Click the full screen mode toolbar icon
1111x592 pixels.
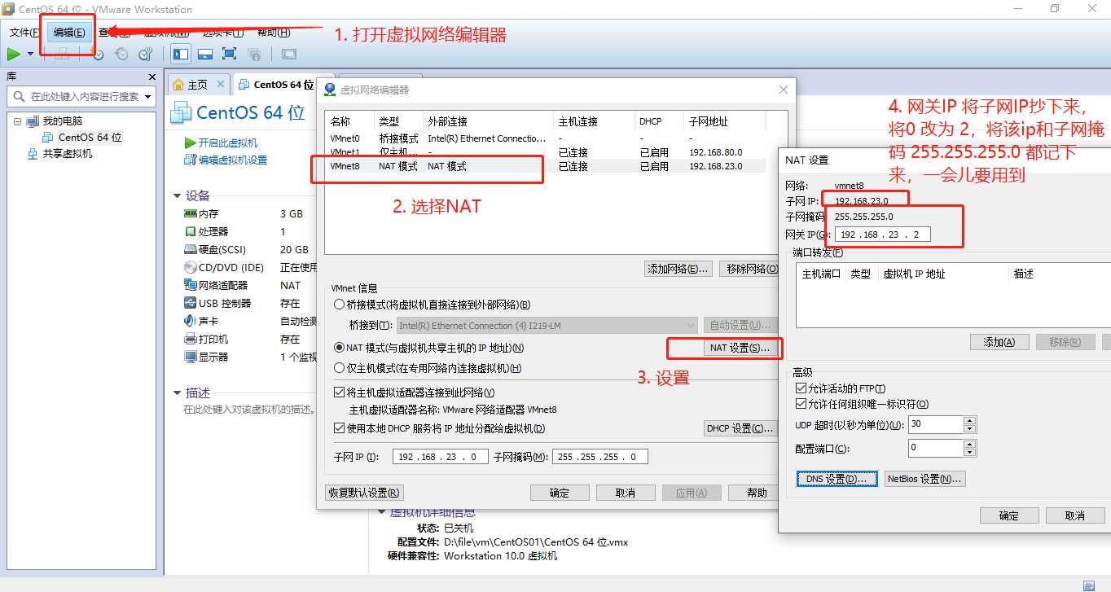pos(229,54)
